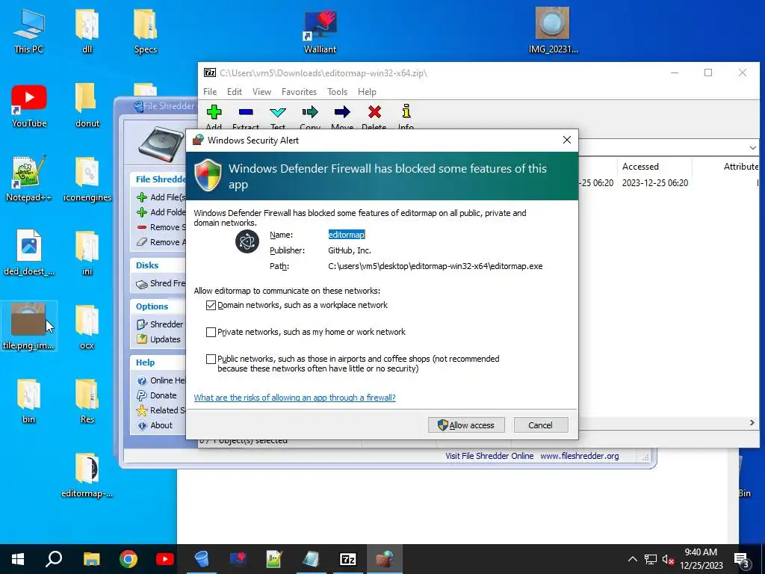Image resolution: width=765 pixels, height=574 pixels.
Task: Select the donut folder on desktop
Action: (87, 105)
